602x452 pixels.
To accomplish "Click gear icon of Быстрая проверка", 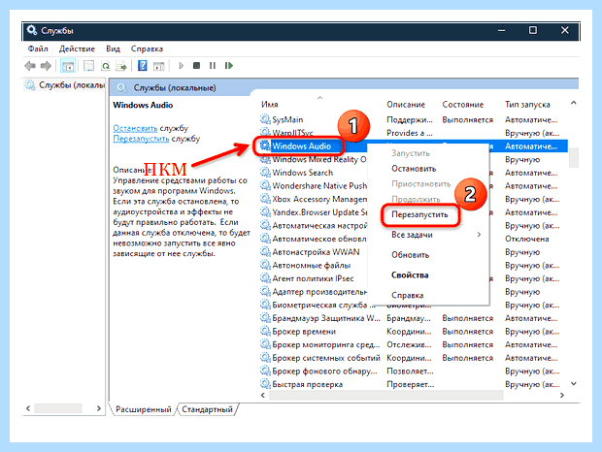I will [265, 384].
